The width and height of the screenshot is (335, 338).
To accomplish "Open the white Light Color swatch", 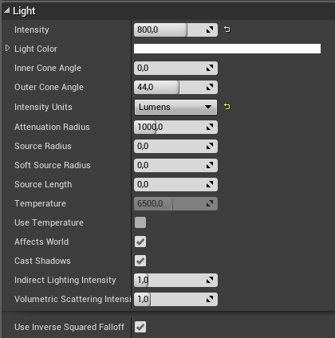I will [227, 49].
